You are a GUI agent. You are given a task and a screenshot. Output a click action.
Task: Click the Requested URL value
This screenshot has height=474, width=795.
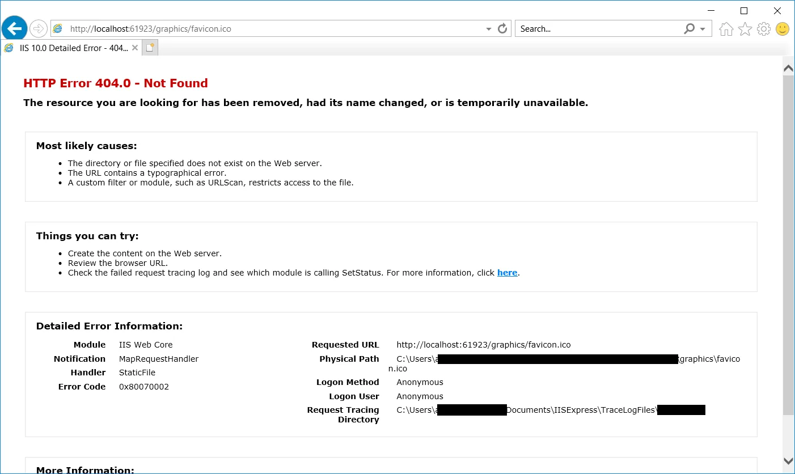click(484, 345)
